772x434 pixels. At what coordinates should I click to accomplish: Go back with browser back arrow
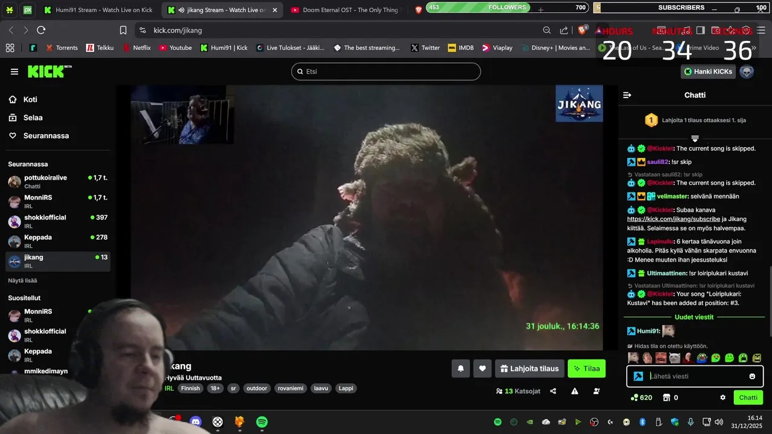click(11, 30)
